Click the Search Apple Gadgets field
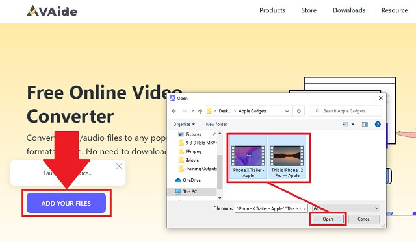This screenshot has height=242, width=416. (x=345, y=111)
